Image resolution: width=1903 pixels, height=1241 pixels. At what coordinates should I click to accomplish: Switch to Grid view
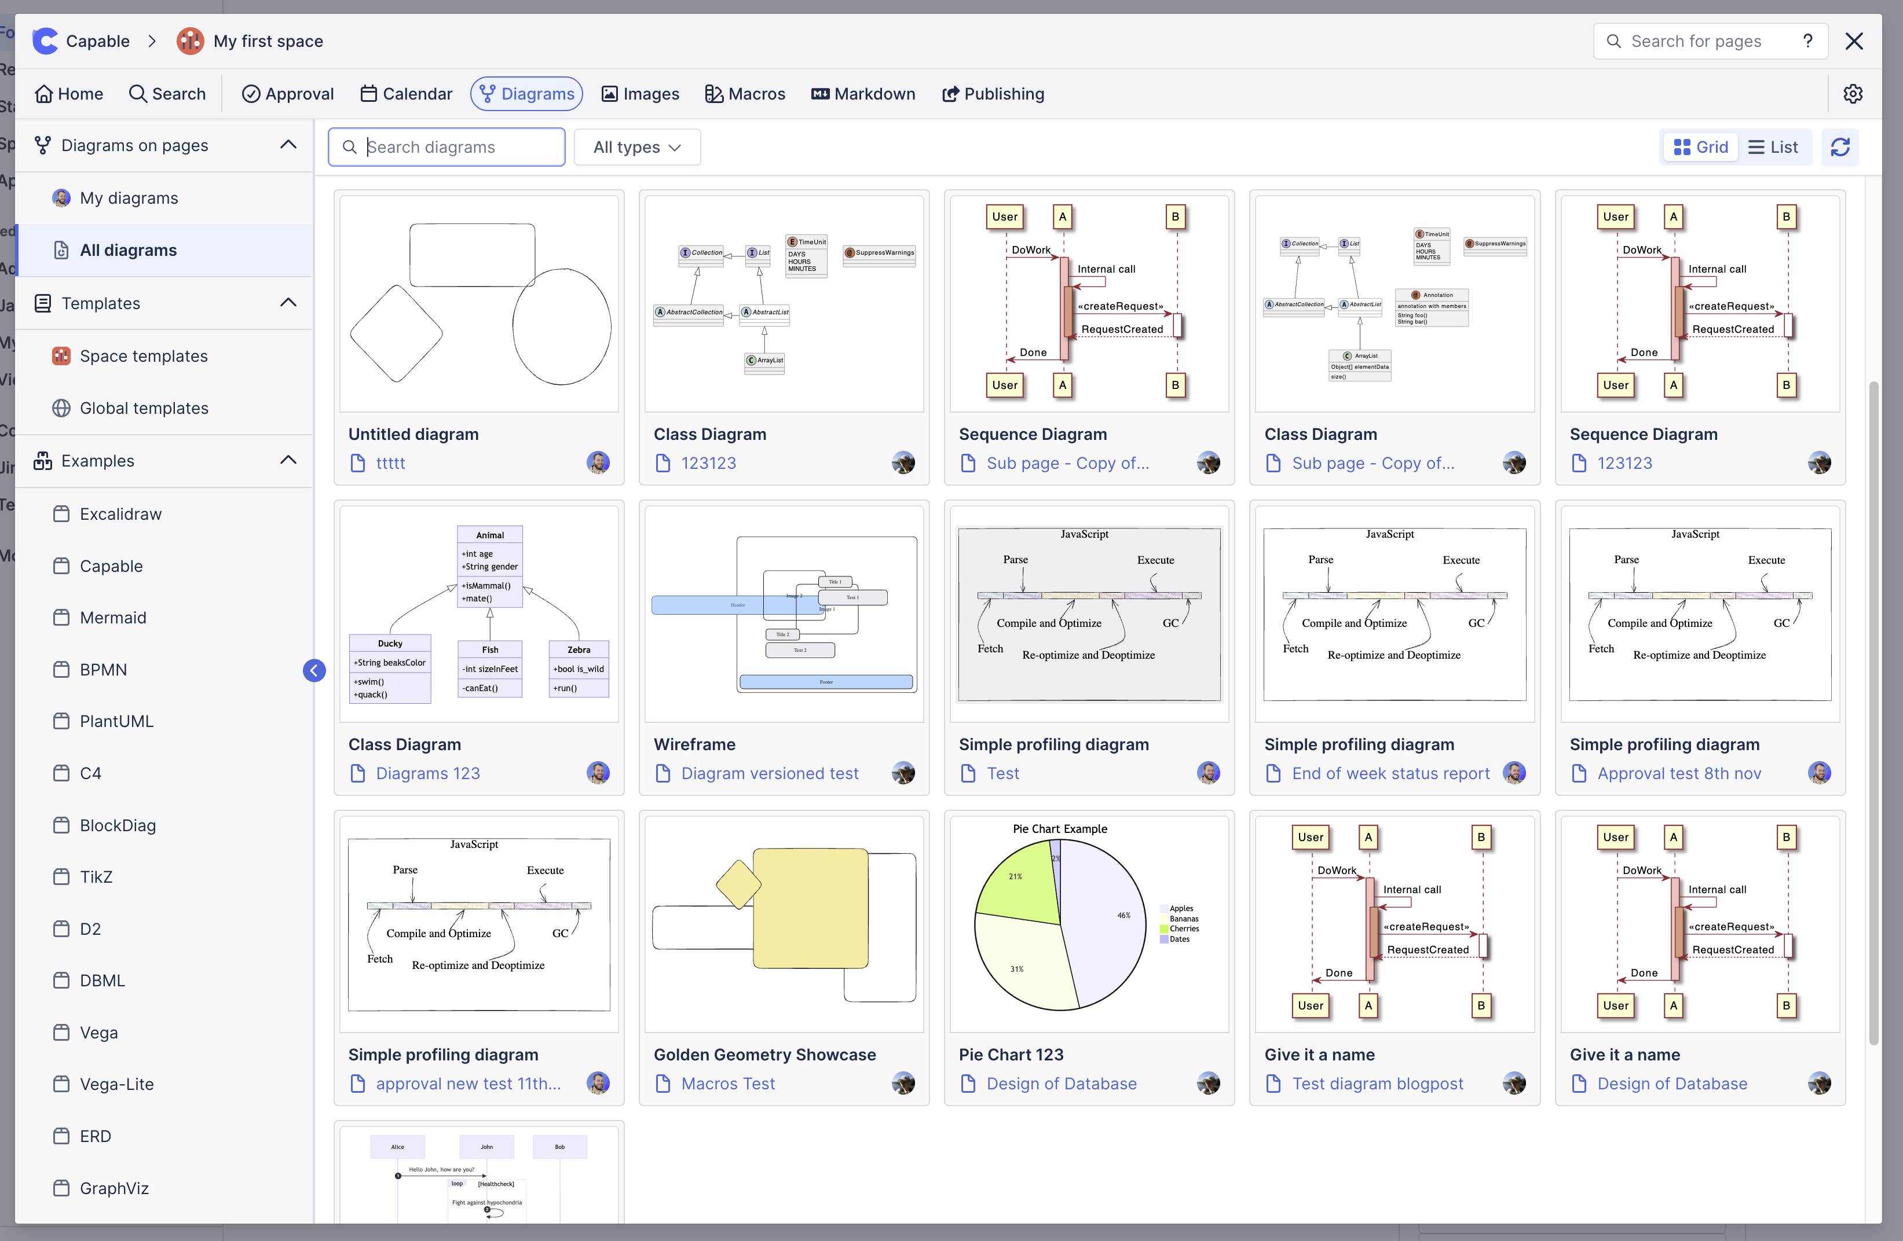coord(1701,147)
